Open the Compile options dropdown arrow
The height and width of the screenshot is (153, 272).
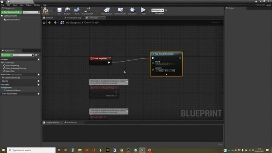pos(51,11)
